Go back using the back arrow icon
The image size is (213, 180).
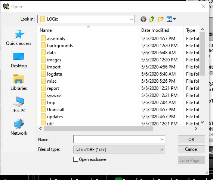pos(143,19)
